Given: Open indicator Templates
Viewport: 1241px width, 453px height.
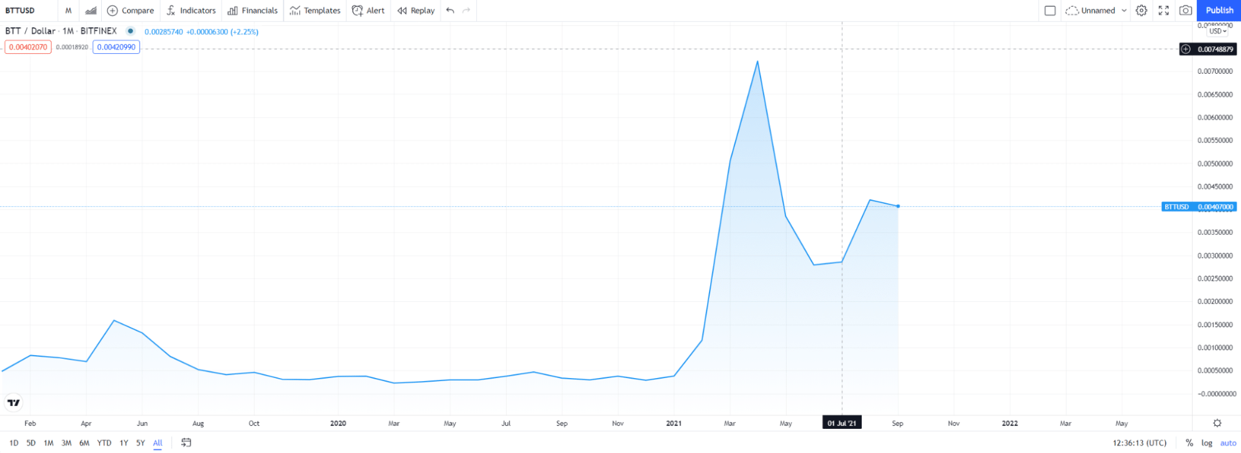Looking at the screenshot, I should 315,11.
